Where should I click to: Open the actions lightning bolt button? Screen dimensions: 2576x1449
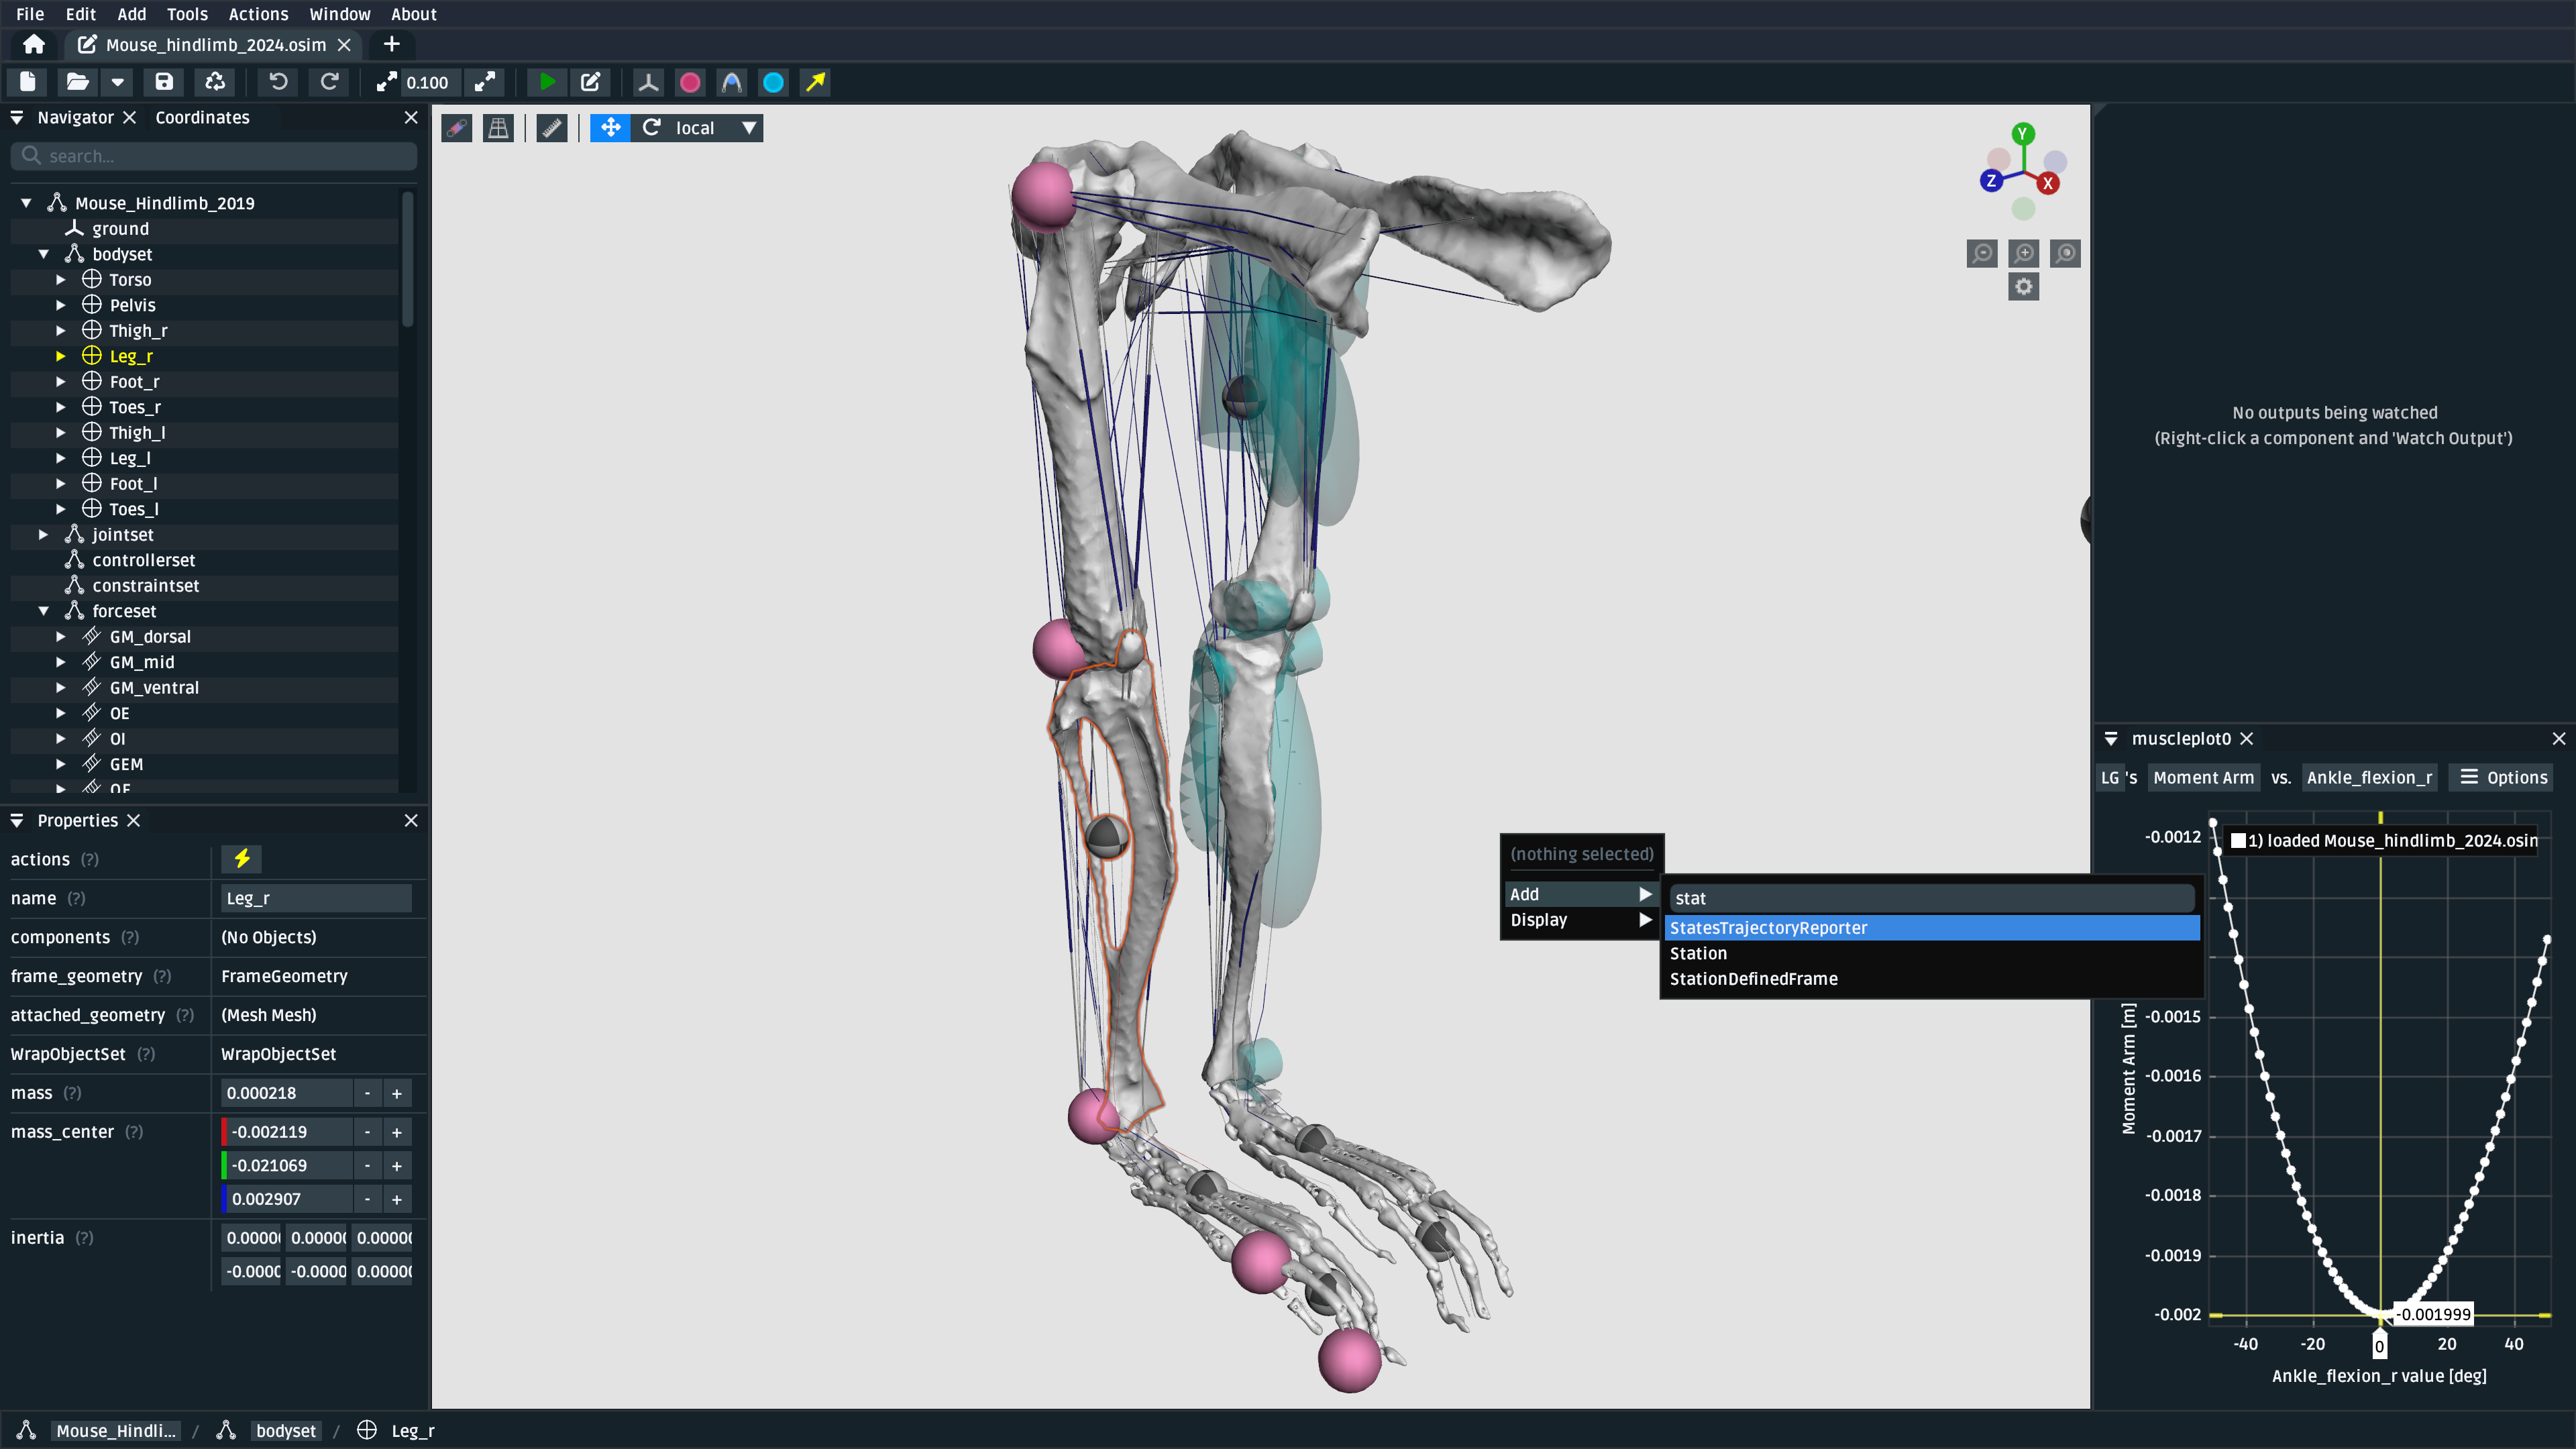click(x=242, y=859)
